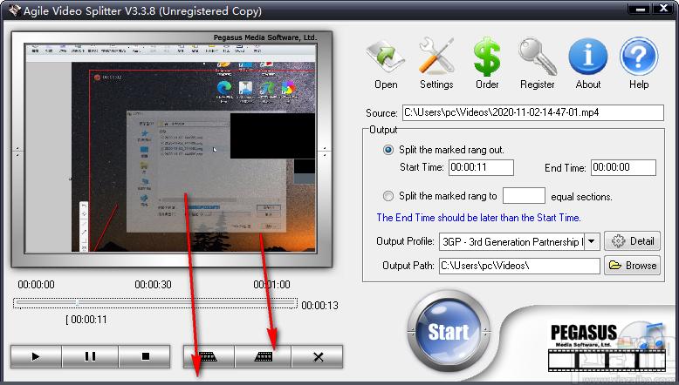Close the Agile Video Splitter window
Screen dimensions: 679x385
(663, 8)
